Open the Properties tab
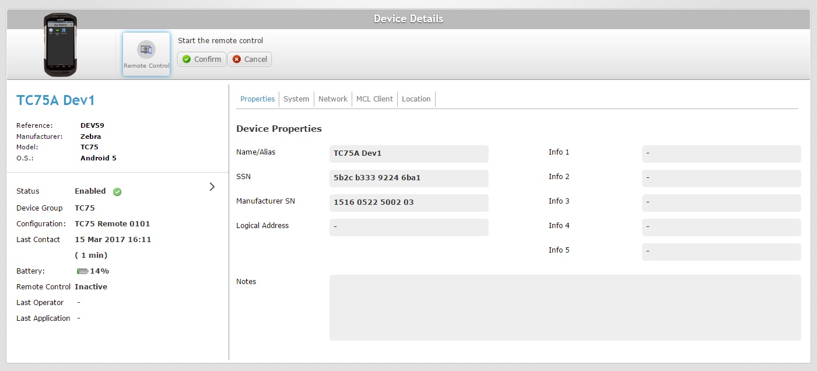 click(x=257, y=99)
